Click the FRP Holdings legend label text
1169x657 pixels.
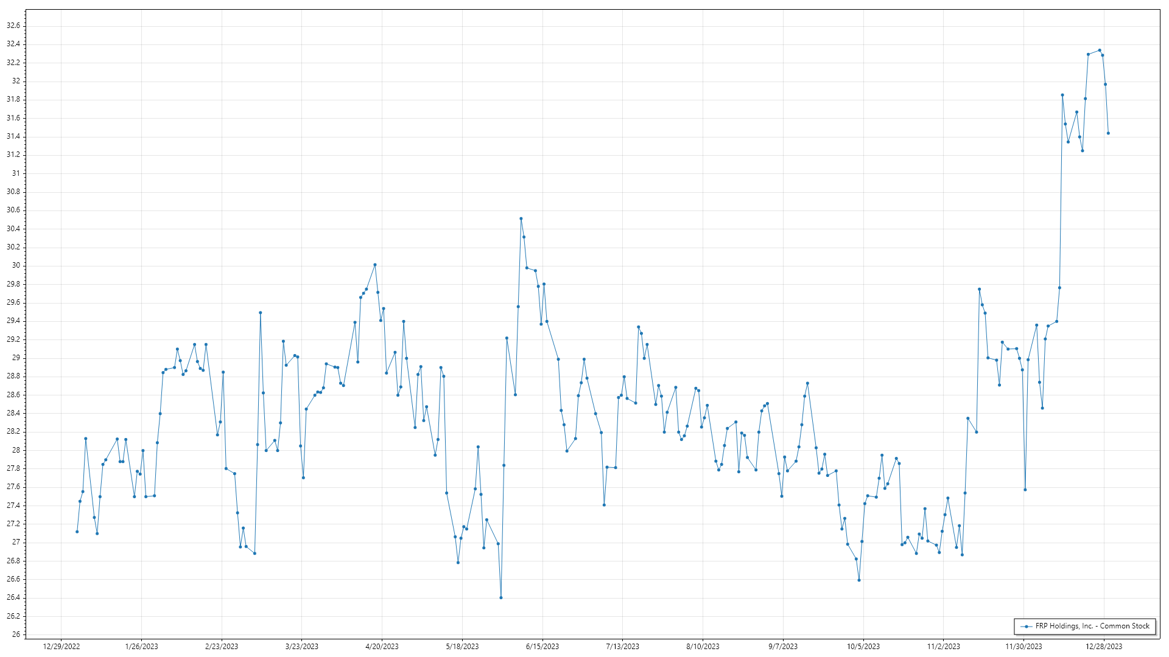point(1092,626)
